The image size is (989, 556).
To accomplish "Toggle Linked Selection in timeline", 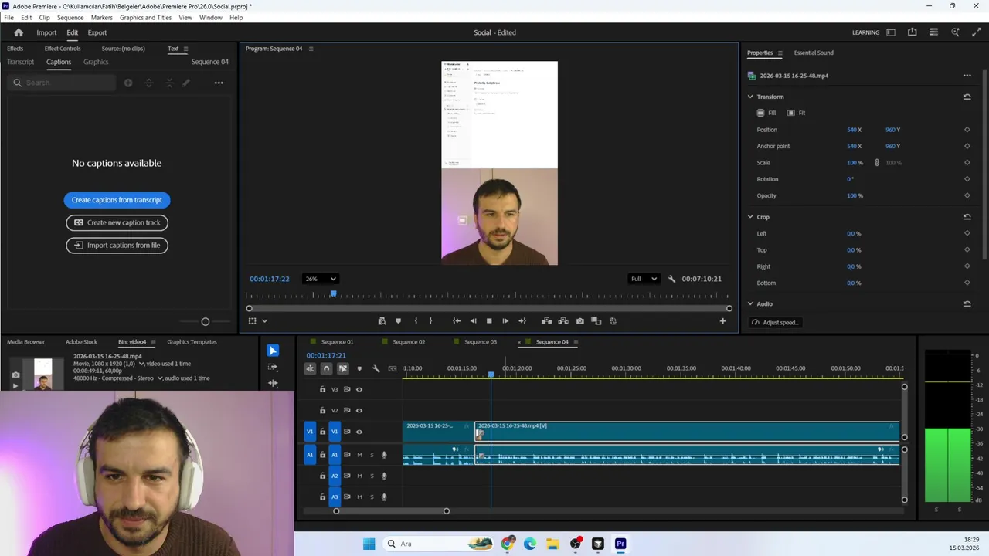I will pyautogui.click(x=343, y=369).
